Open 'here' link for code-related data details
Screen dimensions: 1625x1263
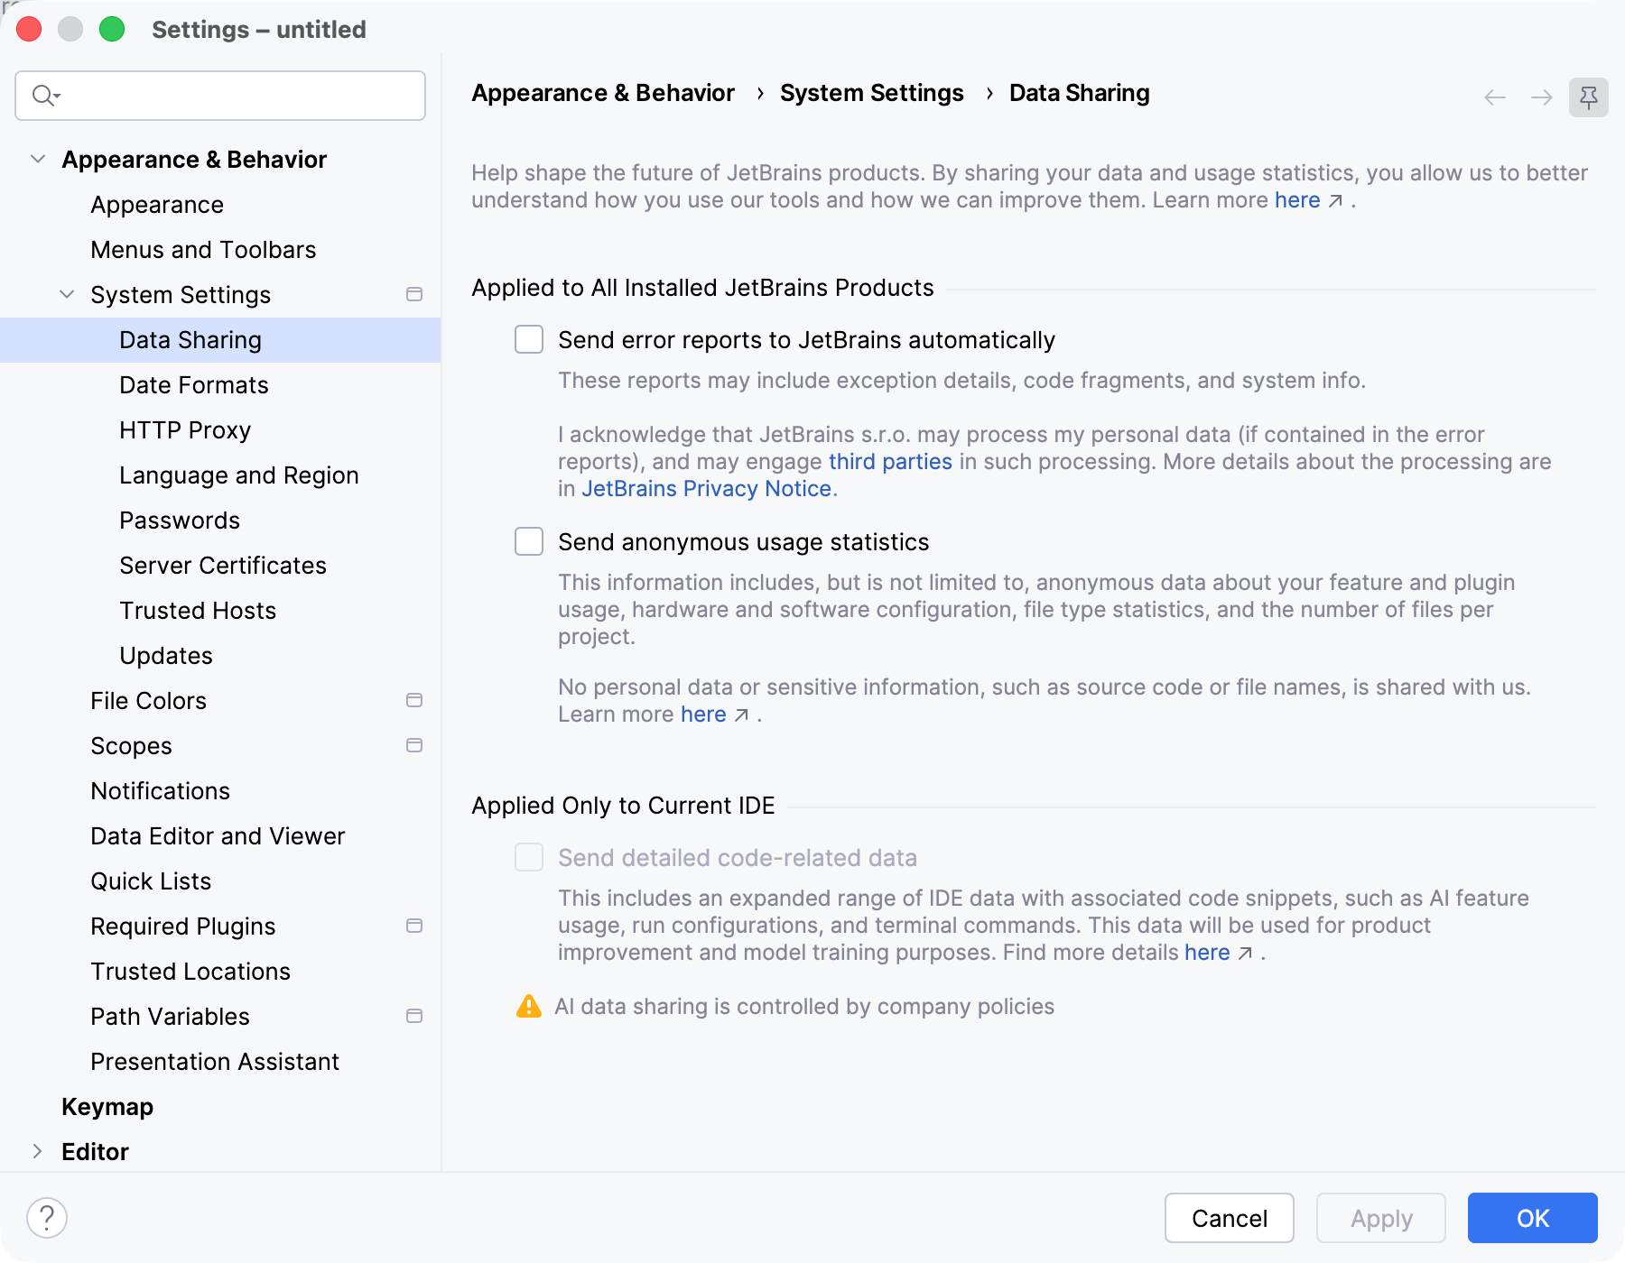pos(1207,953)
